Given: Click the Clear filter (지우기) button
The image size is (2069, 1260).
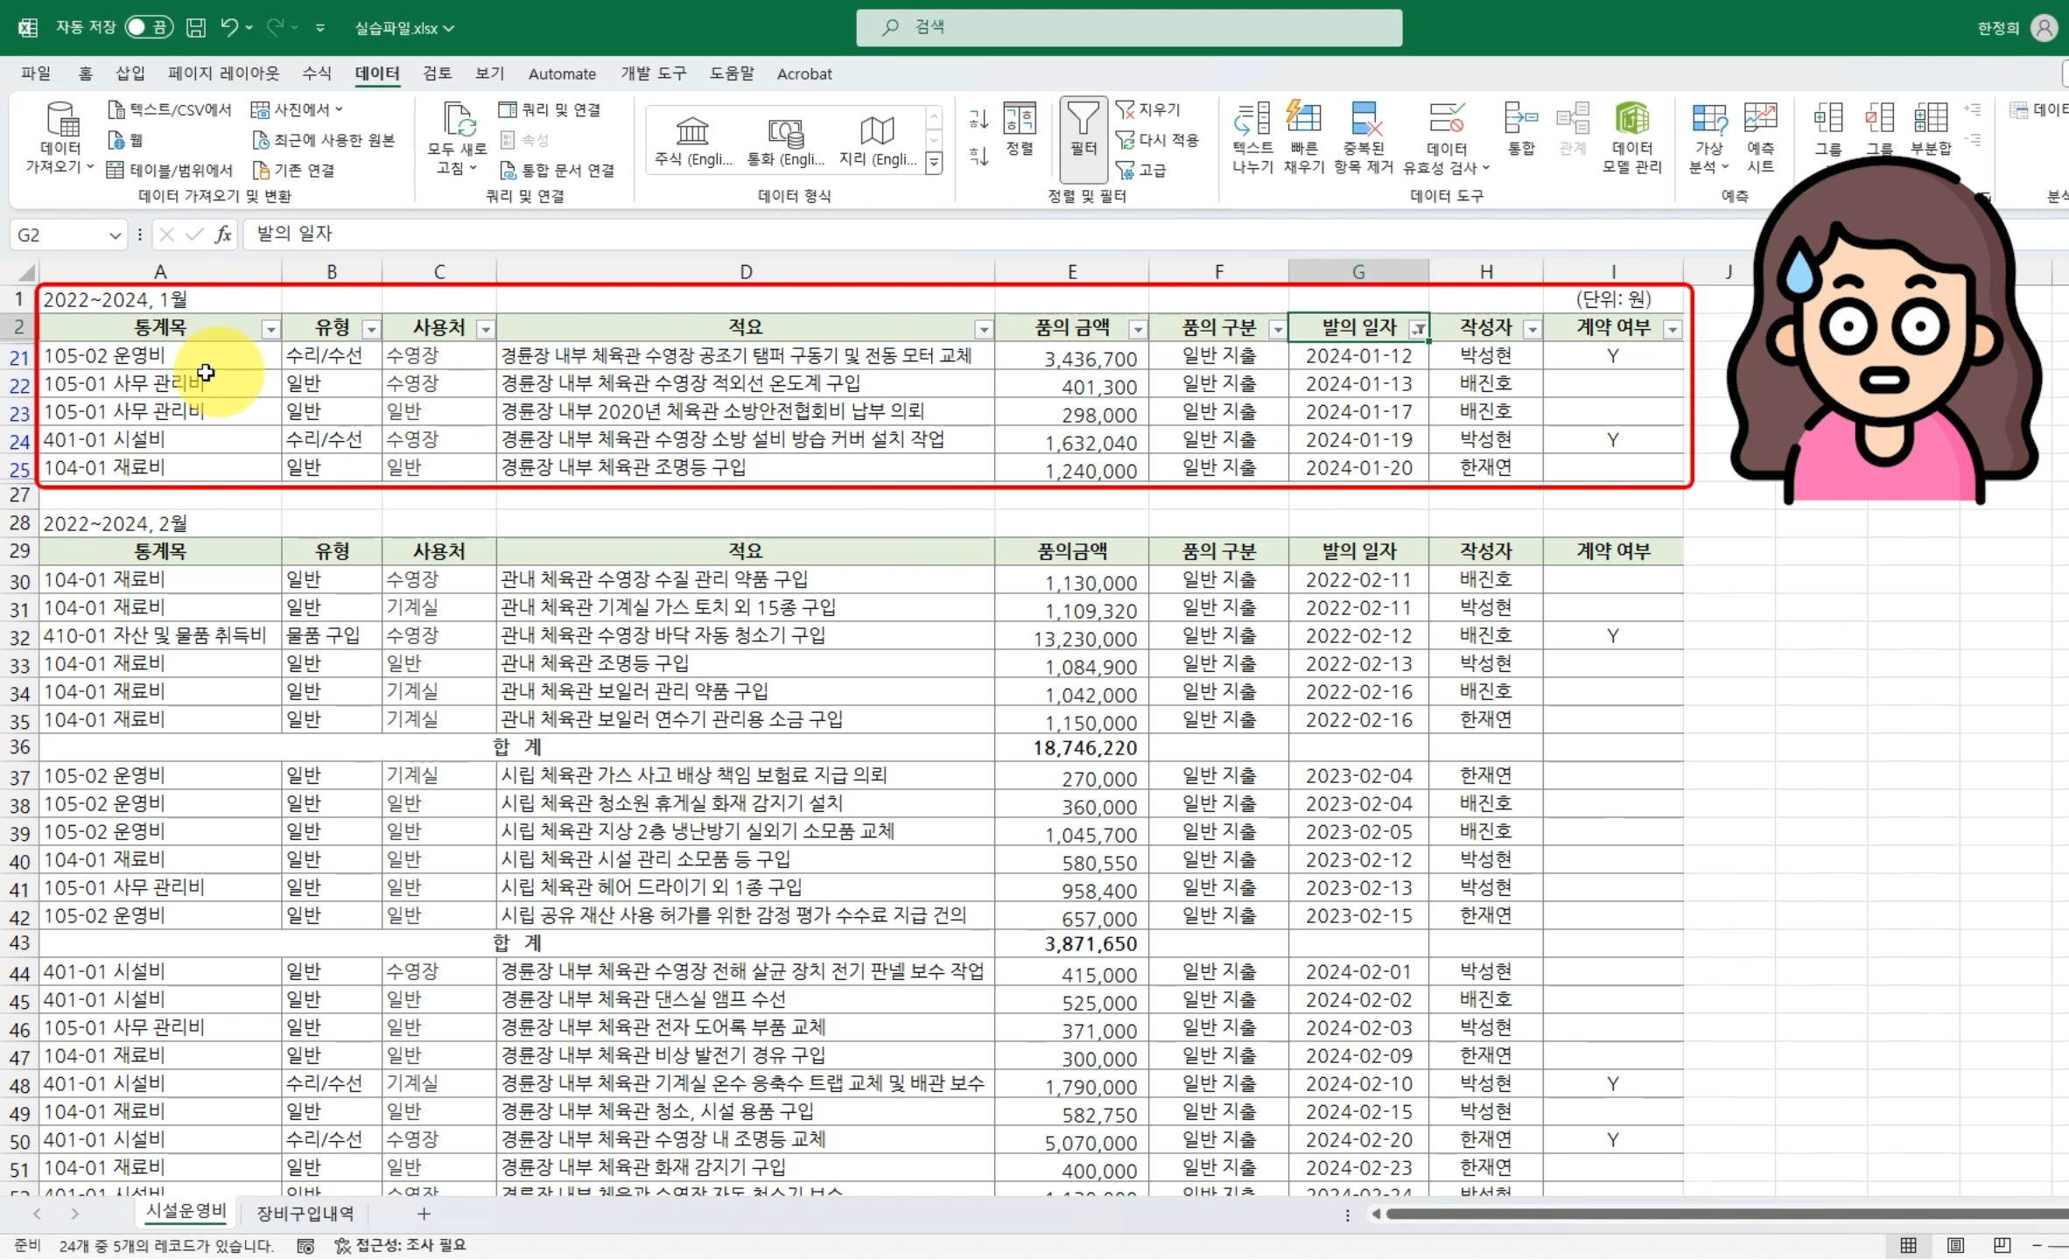Looking at the screenshot, I should (1148, 109).
